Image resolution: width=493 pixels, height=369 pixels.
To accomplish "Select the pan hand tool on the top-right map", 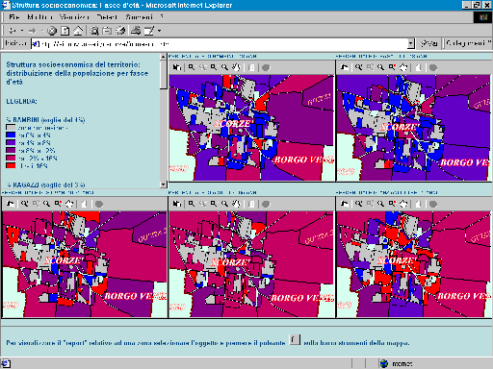I will [x=403, y=67].
